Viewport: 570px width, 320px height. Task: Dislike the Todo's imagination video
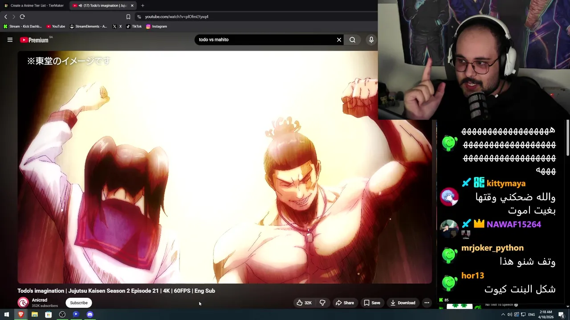(322, 303)
